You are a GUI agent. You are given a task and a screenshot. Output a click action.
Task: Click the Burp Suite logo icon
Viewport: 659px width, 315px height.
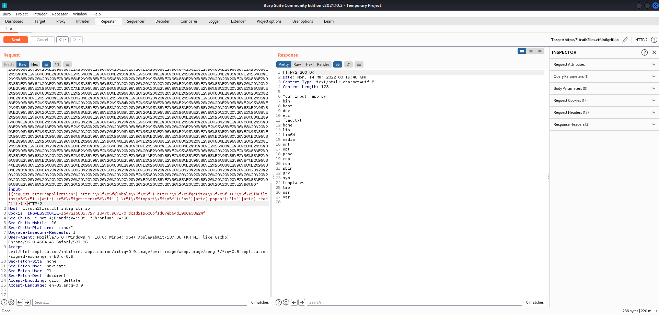(4, 5)
